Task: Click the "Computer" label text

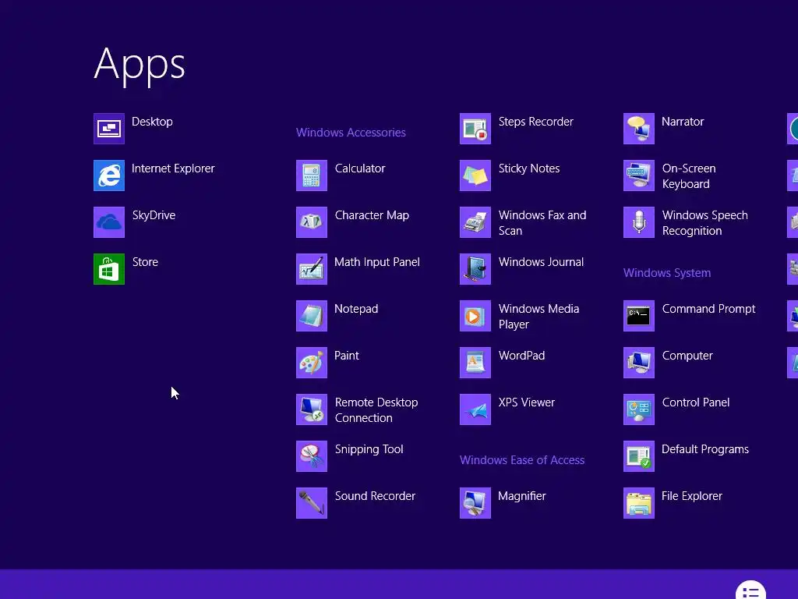Action: tap(687, 356)
